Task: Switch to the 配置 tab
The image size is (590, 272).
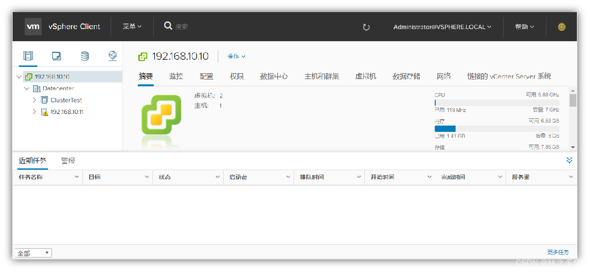Action: point(207,76)
